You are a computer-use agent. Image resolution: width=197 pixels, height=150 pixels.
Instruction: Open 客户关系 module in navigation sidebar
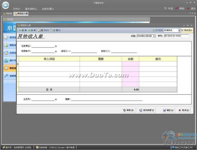[10, 60]
